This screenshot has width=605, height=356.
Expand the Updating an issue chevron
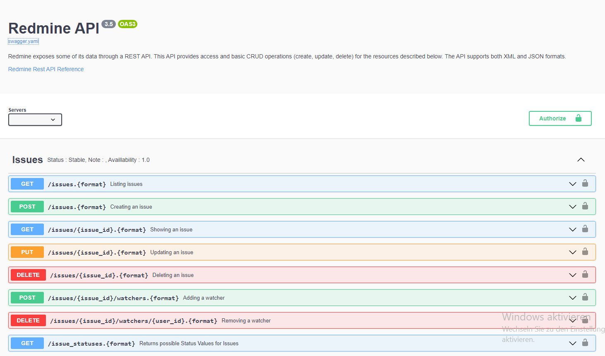(x=573, y=252)
